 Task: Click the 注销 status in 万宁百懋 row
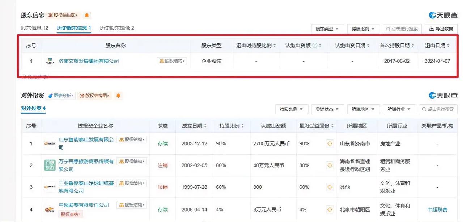pyautogui.click(x=163, y=165)
